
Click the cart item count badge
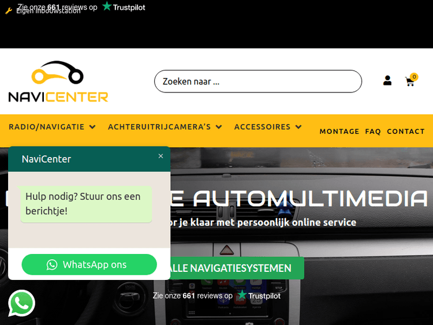coord(414,77)
